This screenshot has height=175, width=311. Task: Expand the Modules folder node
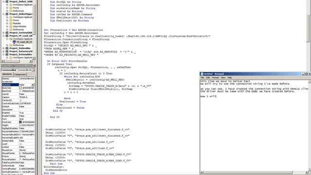click(7, 23)
